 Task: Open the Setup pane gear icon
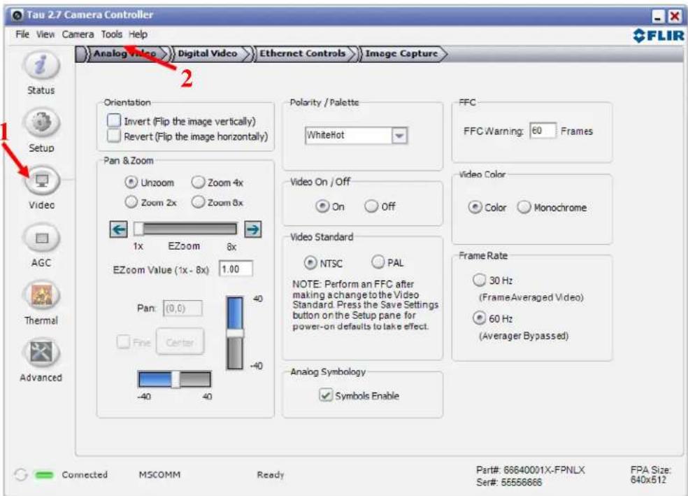[x=41, y=122]
